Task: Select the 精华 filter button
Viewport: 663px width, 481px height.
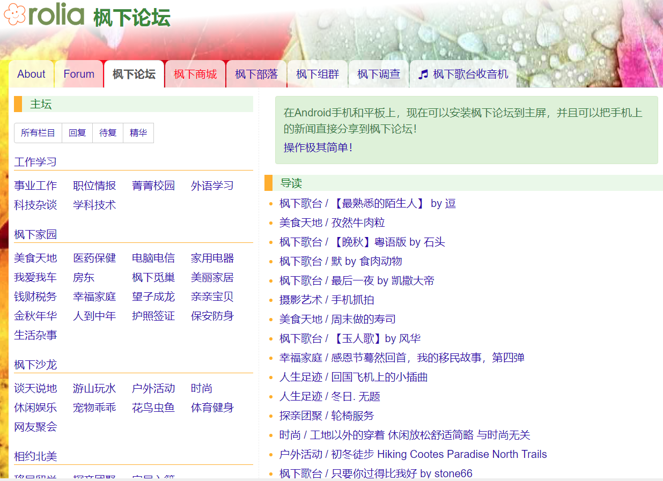Action: 138,133
